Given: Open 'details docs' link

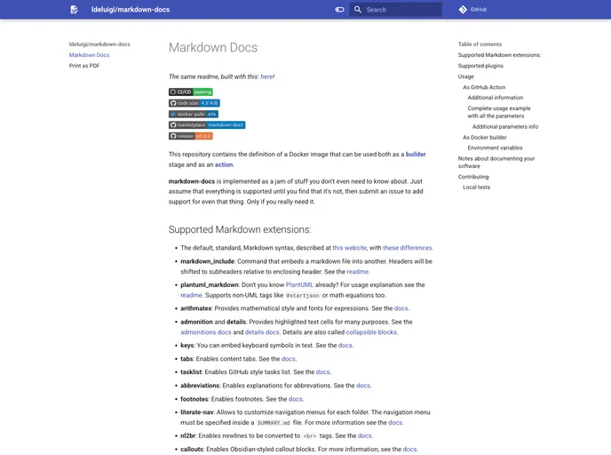Looking at the screenshot, I should tap(262, 332).
